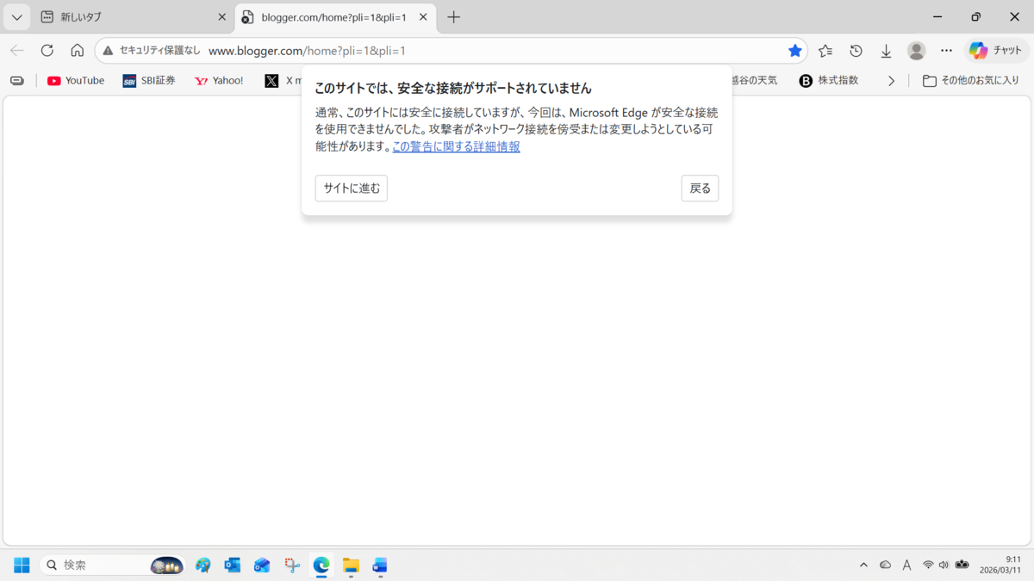Open the Windows Start menu
This screenshot has height=581, width=1034.
click(x=22, y=566)
